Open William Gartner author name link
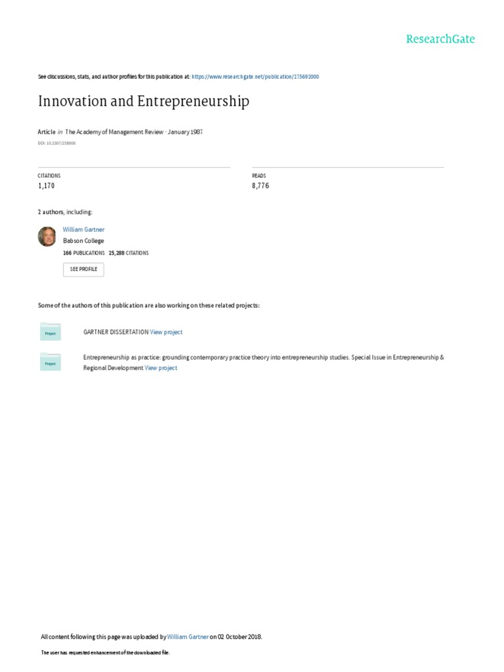Image resolution: width=504 pixels, height=672 pixels. [83, 230]
